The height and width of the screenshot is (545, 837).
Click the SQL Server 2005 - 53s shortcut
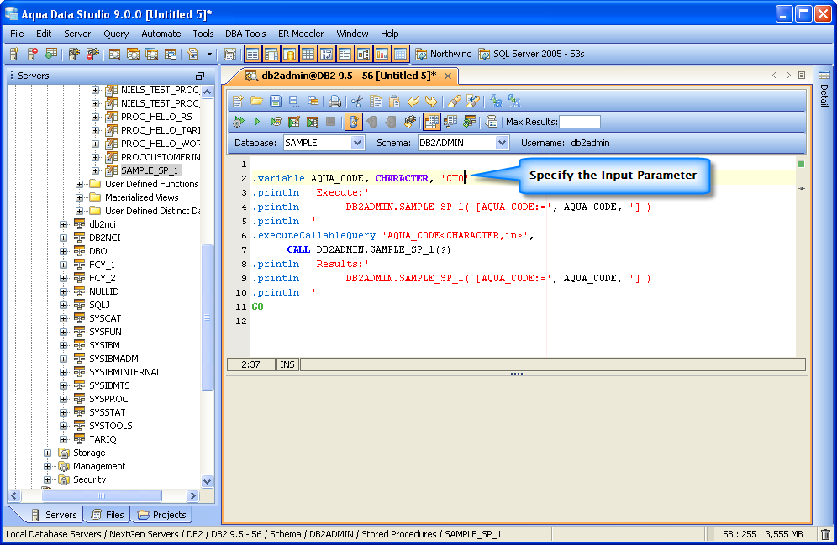[530, 54]
